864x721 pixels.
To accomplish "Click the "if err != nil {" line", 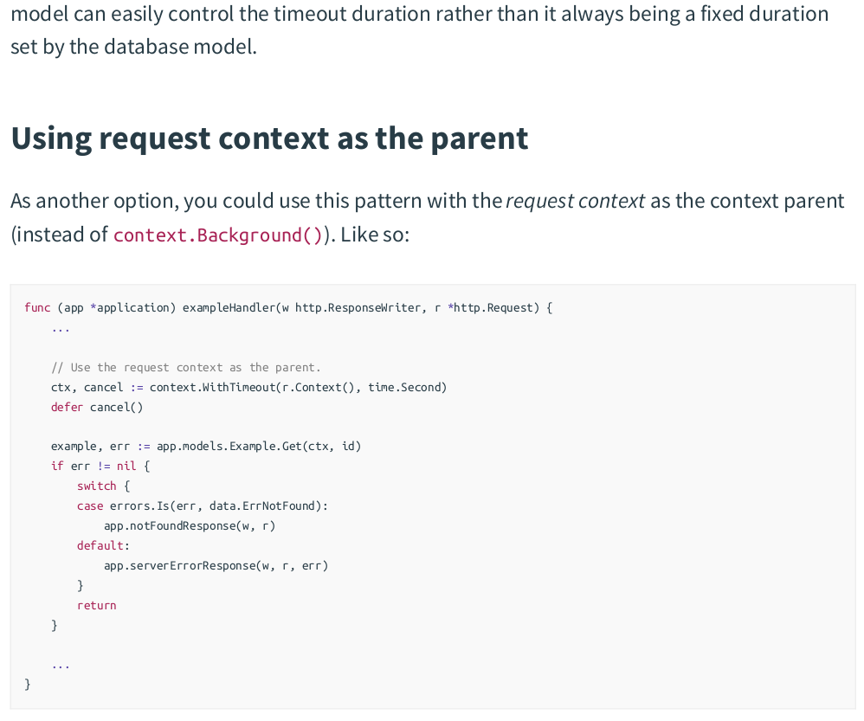I will point(100,466).
